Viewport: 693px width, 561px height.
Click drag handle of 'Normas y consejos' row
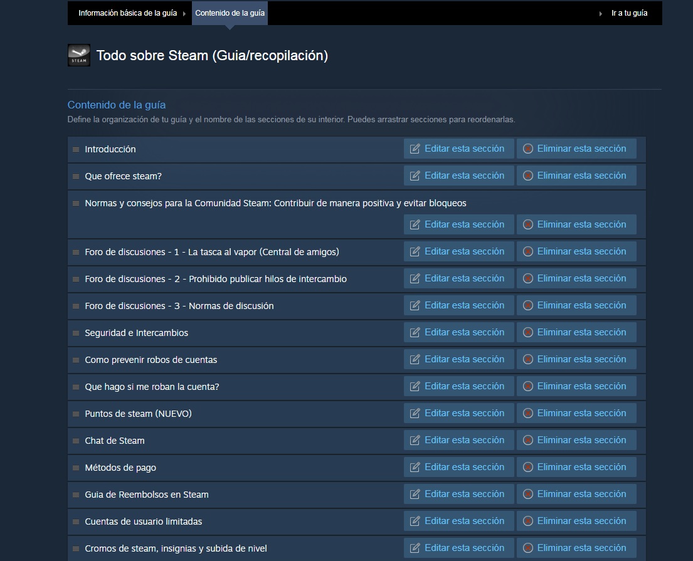coord(76,203)
